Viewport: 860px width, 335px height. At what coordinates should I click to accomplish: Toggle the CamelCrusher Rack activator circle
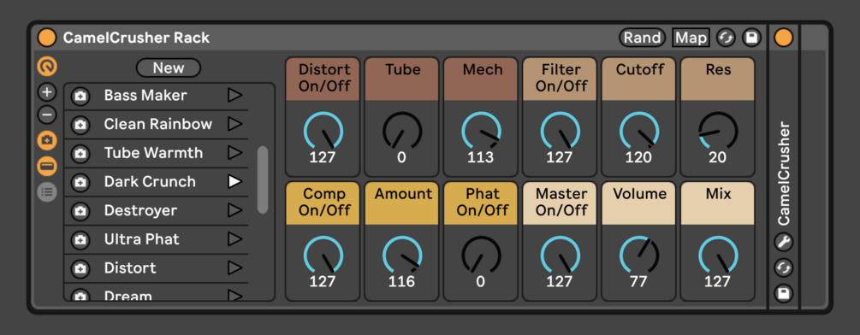click(x=46, y=38)
